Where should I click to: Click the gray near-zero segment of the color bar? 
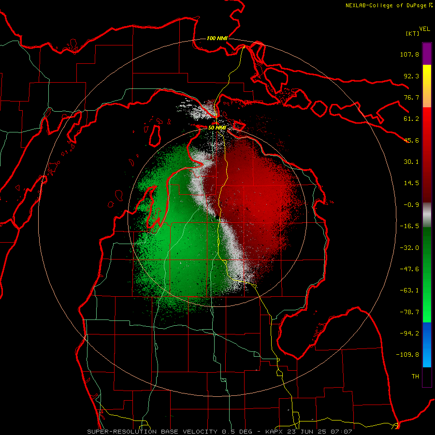(x=427, y=215)
